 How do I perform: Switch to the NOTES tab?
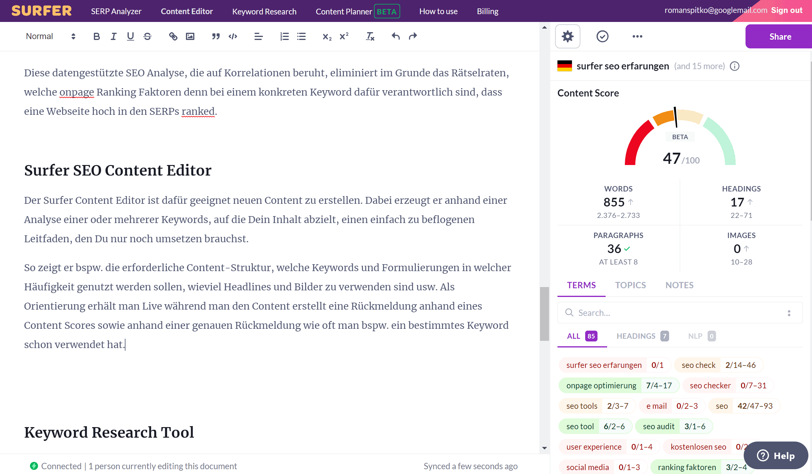(679, 285)
